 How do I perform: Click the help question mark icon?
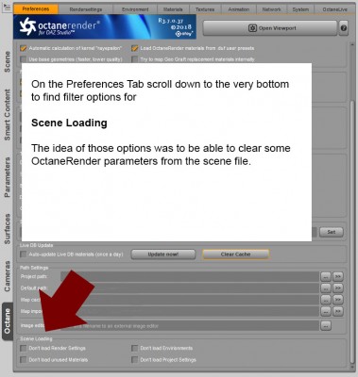point(344,28)
